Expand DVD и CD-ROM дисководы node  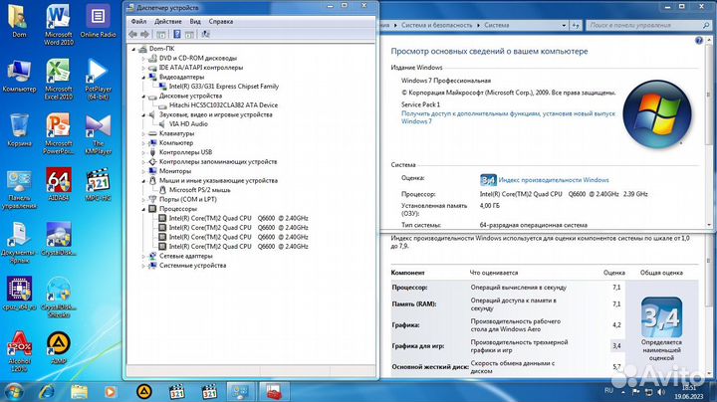143,59
